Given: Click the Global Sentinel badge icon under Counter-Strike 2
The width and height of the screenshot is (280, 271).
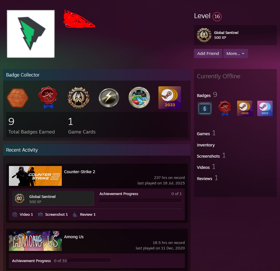Looking at the screenshot, I should [x=20, y=199].
